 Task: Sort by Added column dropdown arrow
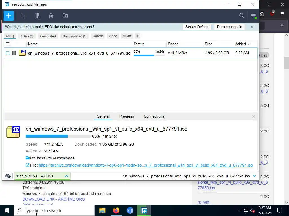click(249, 44)
